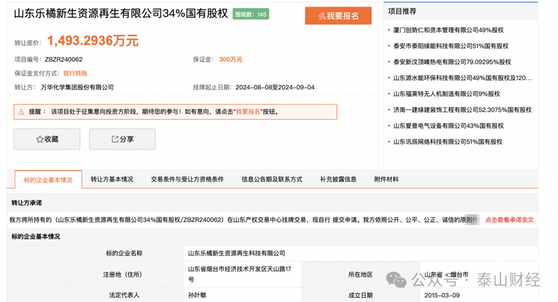Click the 标的企业名称 label cell

(x=124, y=253)
